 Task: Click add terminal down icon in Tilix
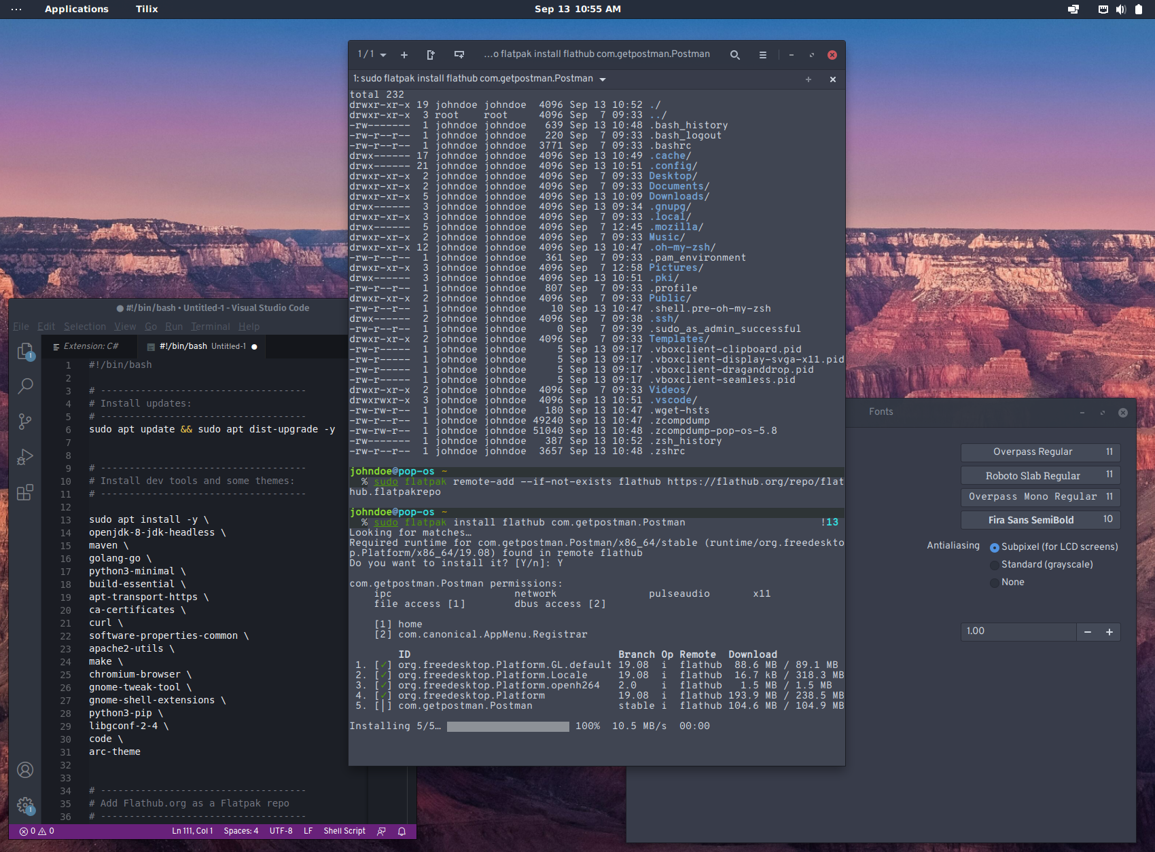point(459,55)
